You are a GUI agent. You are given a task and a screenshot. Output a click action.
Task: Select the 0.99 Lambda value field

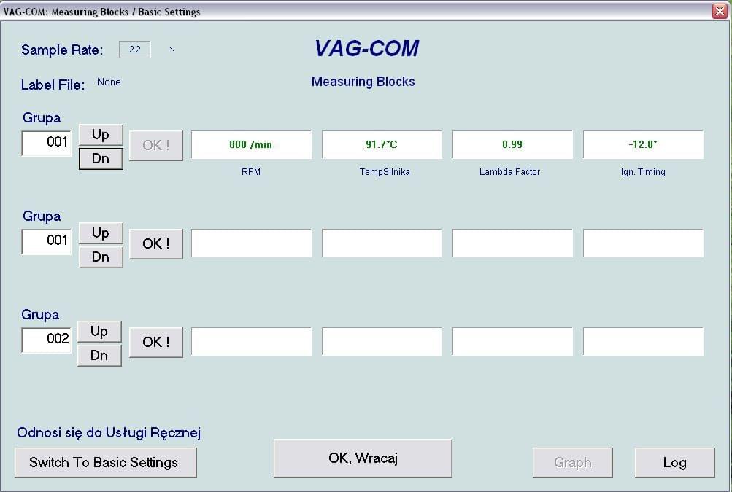[x=512, y=144]
